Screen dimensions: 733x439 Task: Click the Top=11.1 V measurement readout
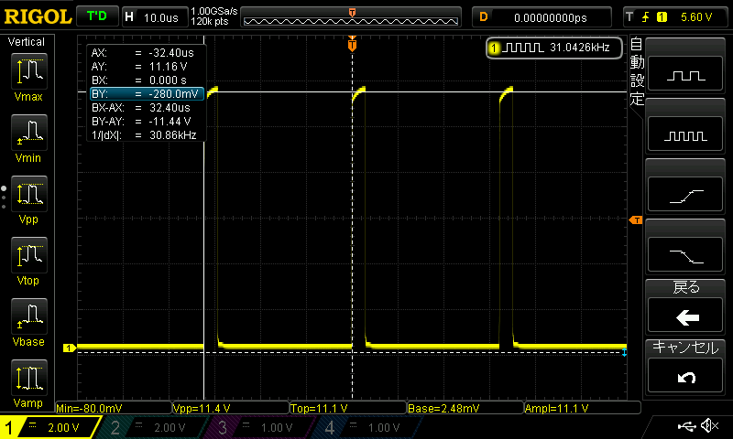point(348,408)
